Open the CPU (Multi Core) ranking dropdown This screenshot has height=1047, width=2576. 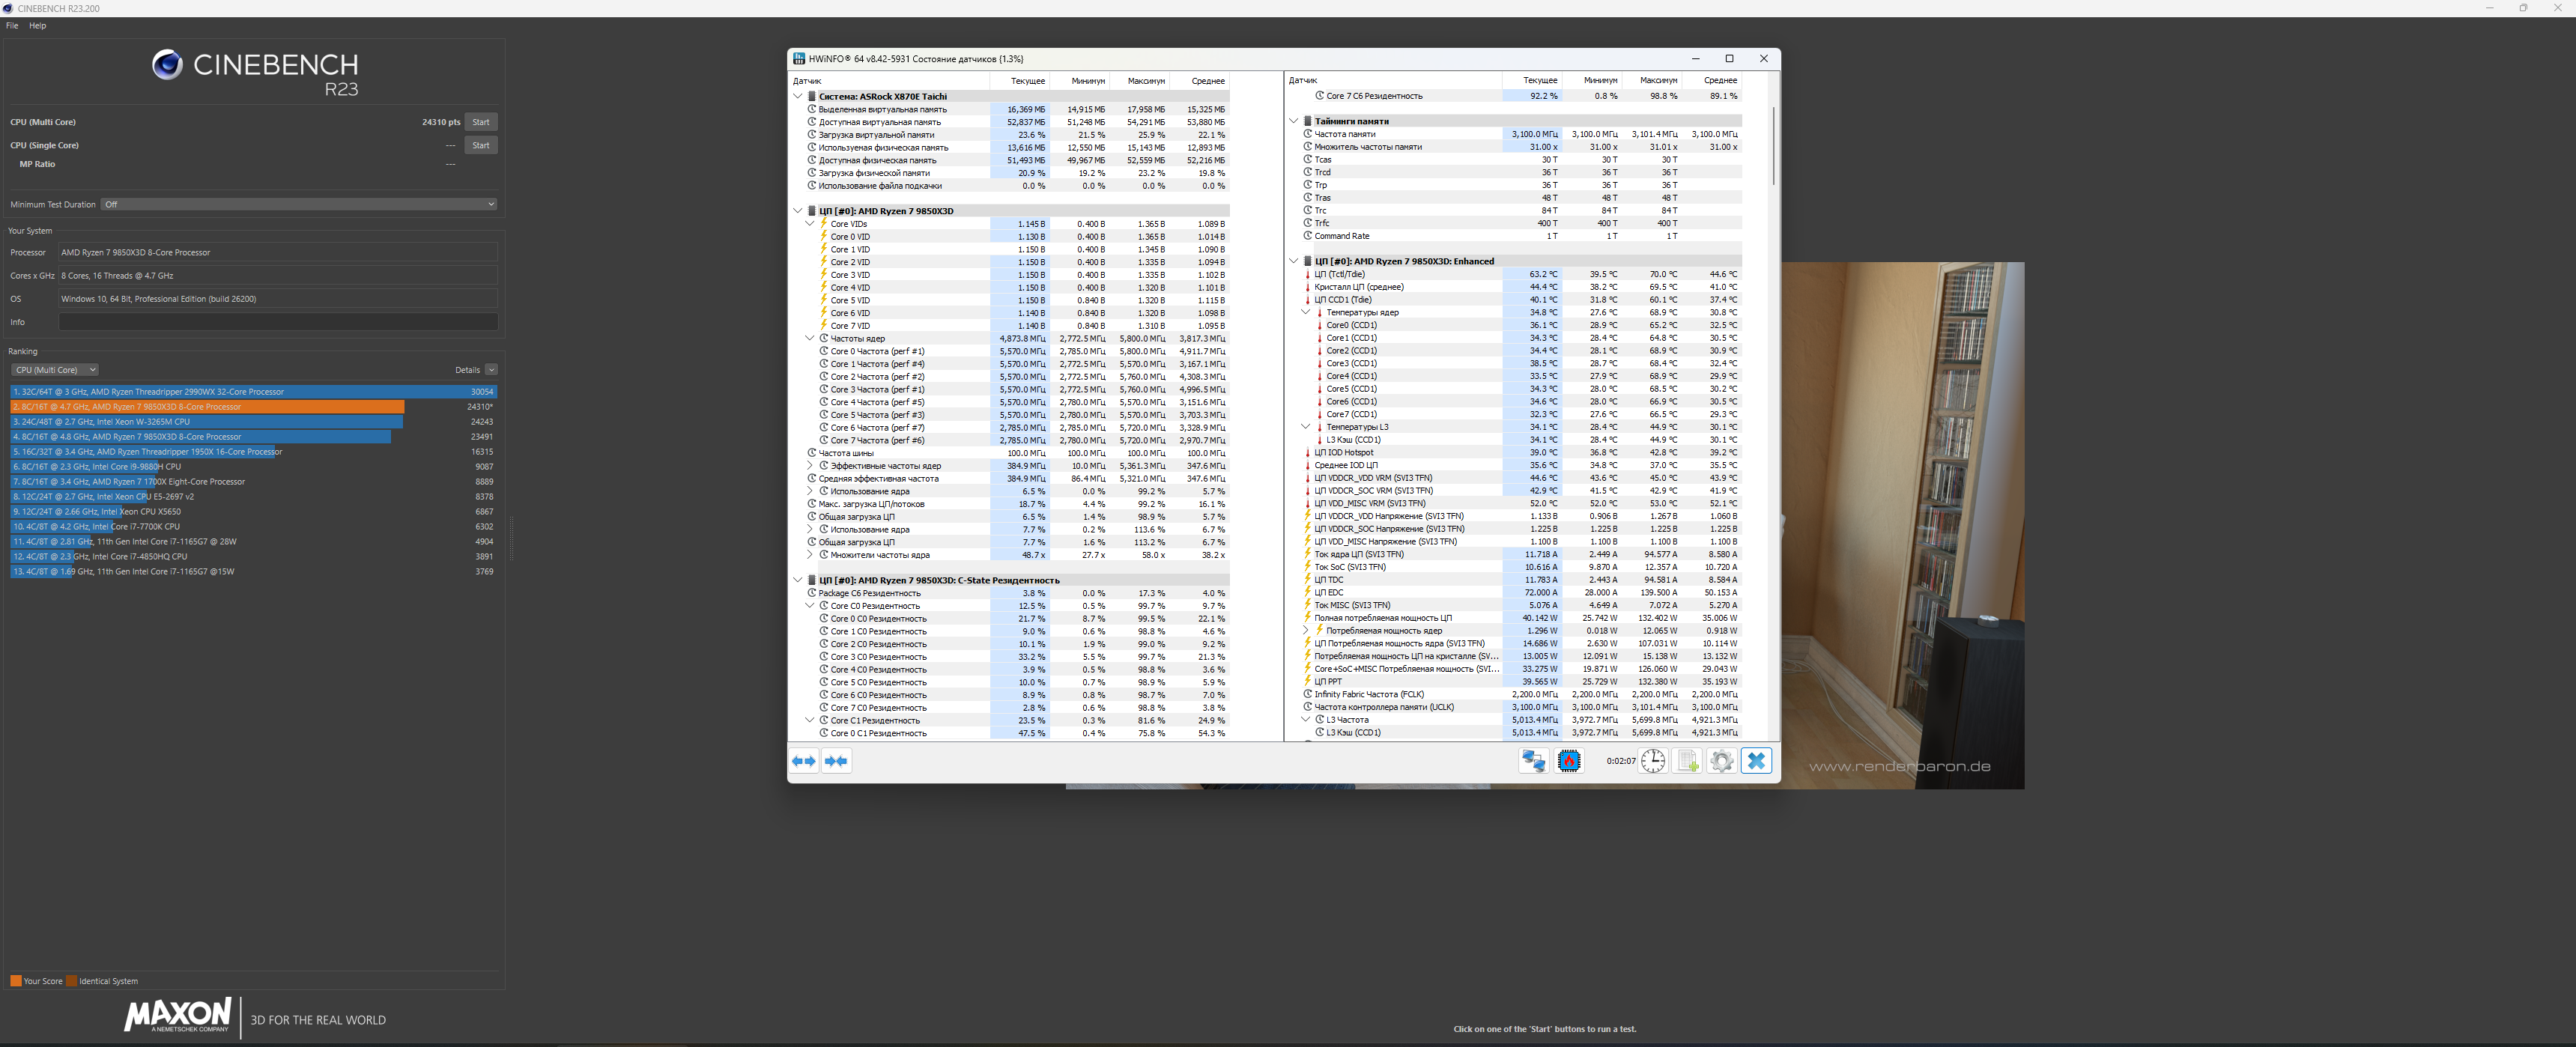point(54,370)
